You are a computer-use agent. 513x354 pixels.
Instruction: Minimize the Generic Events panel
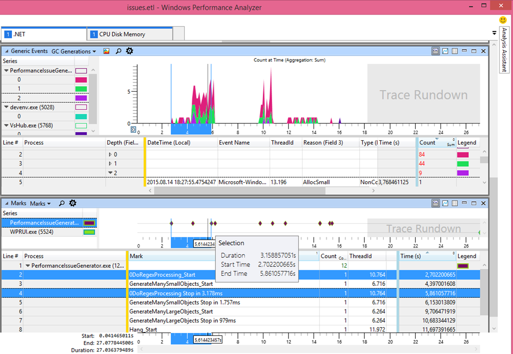point(464,51)
